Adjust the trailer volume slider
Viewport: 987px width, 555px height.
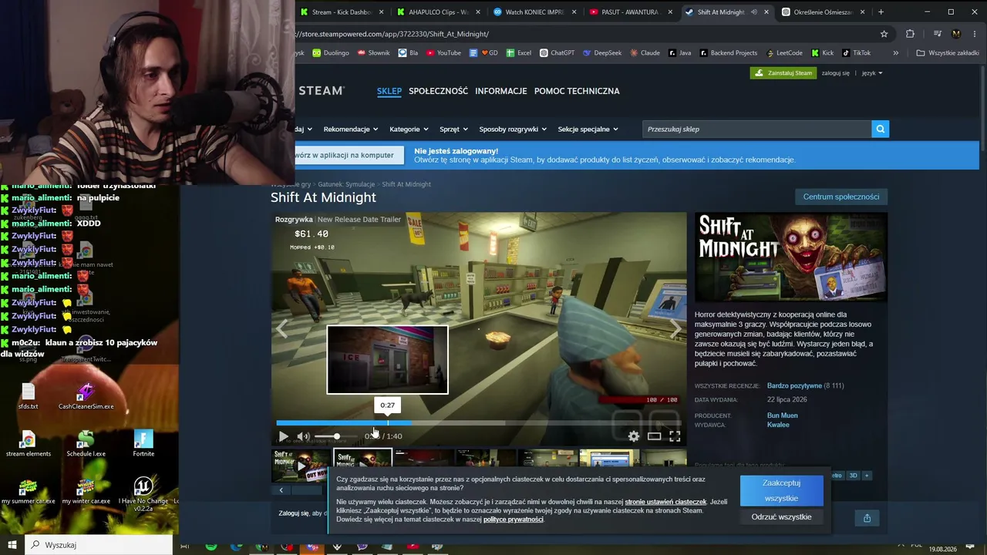pyautogui.click(x=336, y=436)
